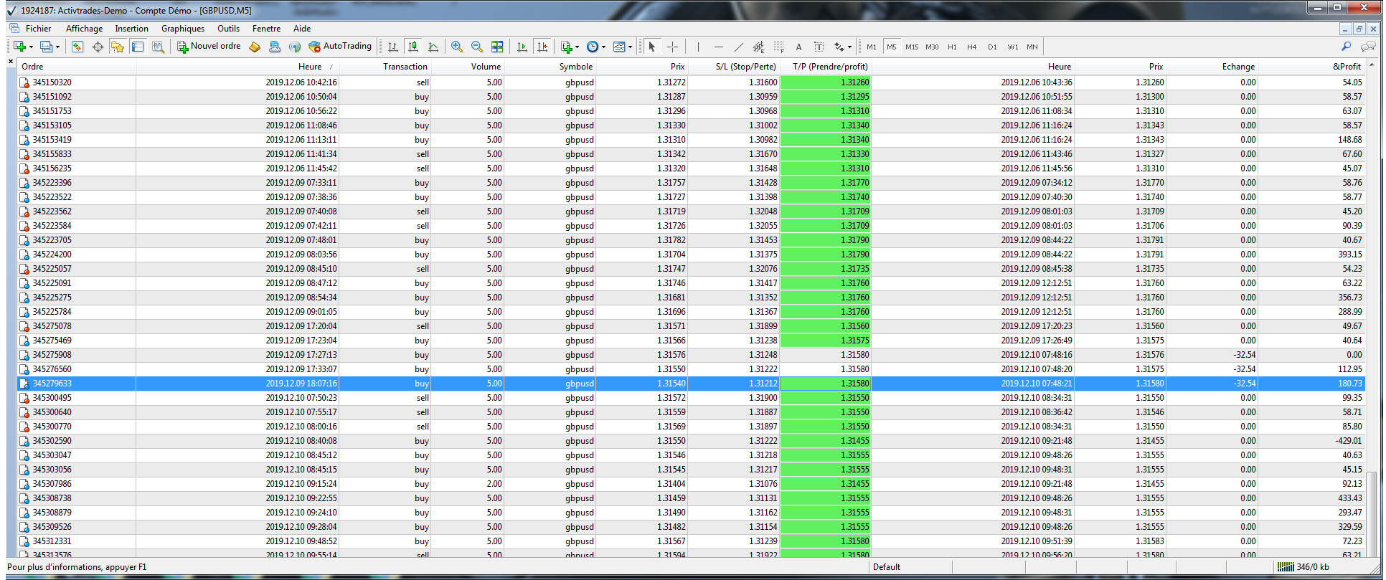Open the Arrows objects tool

[x=839, y=47]
